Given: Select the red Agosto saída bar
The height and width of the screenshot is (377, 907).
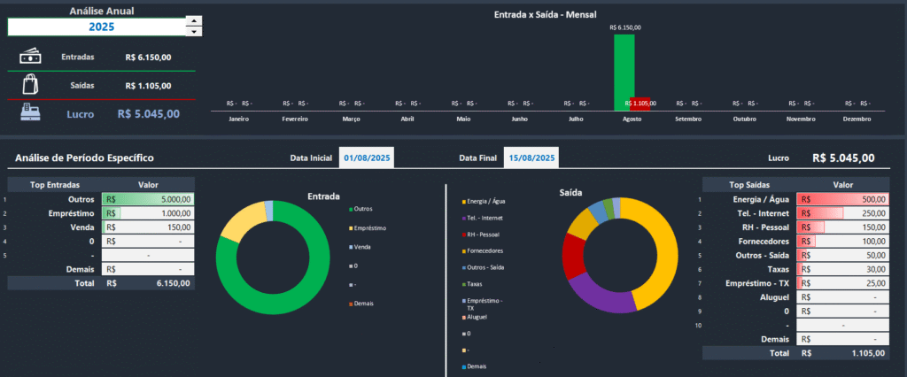Looking at the screenshot, I should (x=640, y=106).
